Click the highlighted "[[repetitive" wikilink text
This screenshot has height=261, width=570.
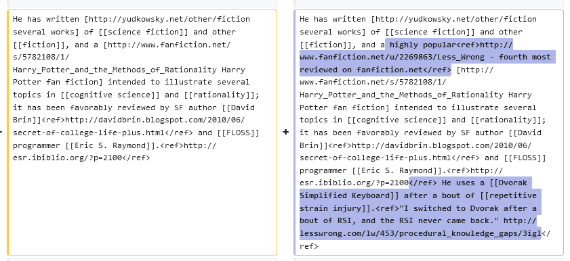508,196
